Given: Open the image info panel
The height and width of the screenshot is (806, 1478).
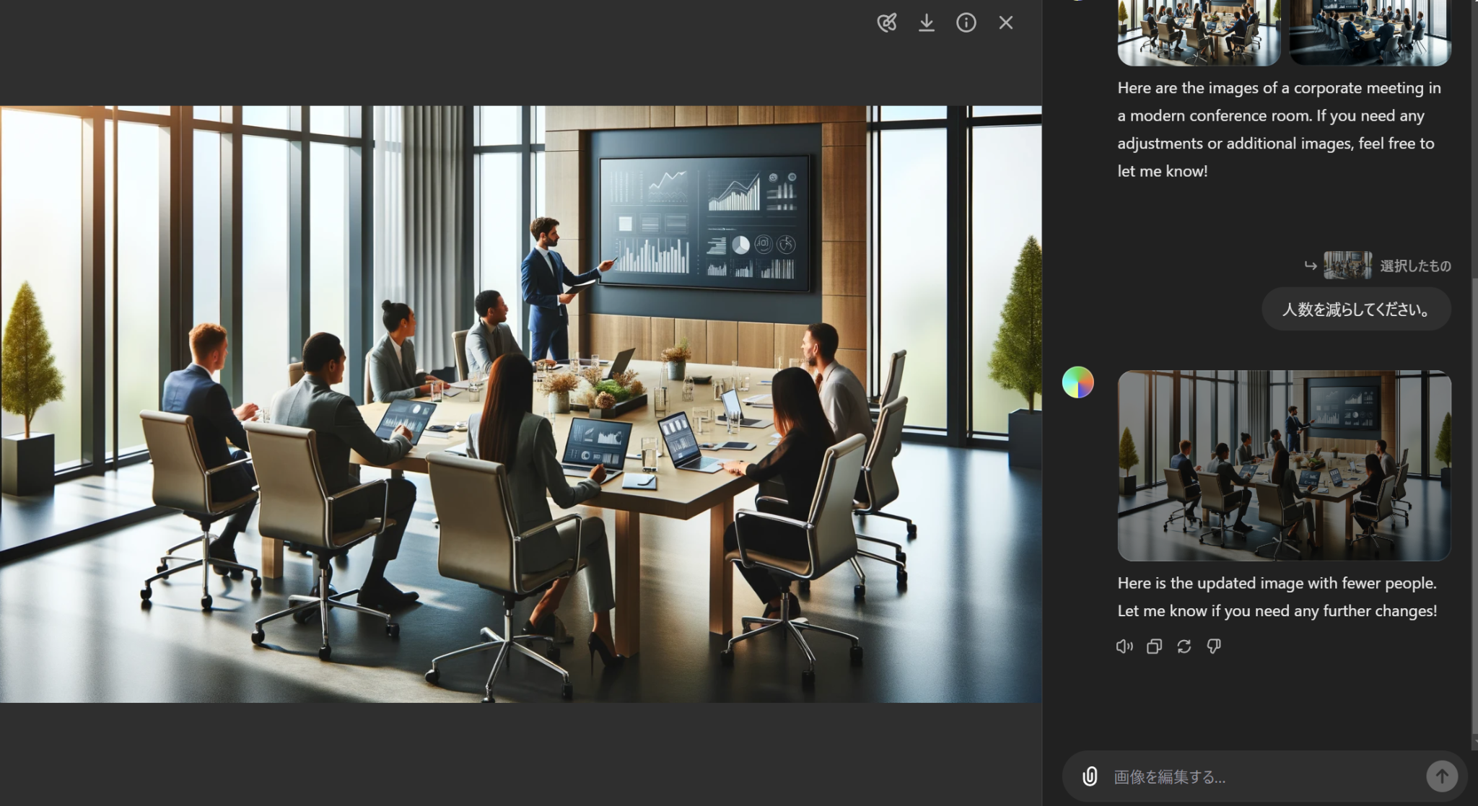Looking at the screenshot, I should pos(966,22).
